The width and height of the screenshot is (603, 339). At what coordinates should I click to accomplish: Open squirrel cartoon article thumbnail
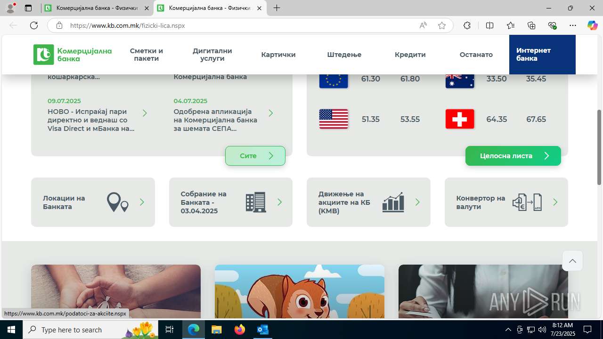pyautogui.click(x=300, y=291)
